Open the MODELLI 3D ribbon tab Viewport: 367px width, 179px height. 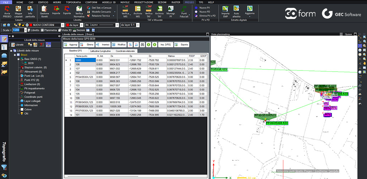(109, 2)
